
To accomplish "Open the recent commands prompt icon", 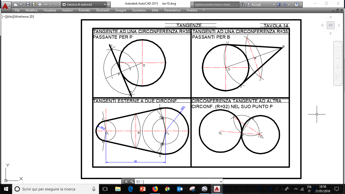I will [x=138, y=182].
